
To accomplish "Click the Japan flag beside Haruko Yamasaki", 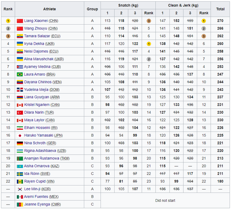I will tap(20, 136).
